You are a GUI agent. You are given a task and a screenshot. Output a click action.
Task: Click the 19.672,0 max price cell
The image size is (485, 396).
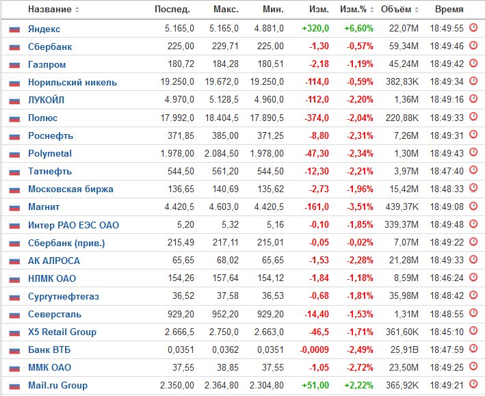222,82
